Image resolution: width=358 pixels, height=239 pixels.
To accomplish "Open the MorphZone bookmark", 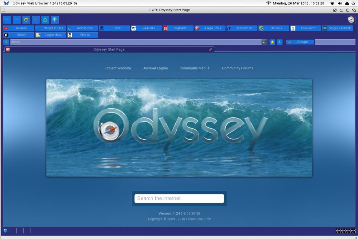I will 82,28.
